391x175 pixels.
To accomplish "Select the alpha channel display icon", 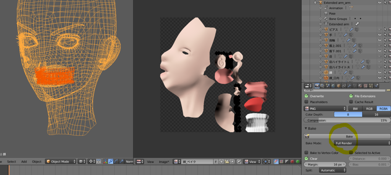I will (287, 162).
